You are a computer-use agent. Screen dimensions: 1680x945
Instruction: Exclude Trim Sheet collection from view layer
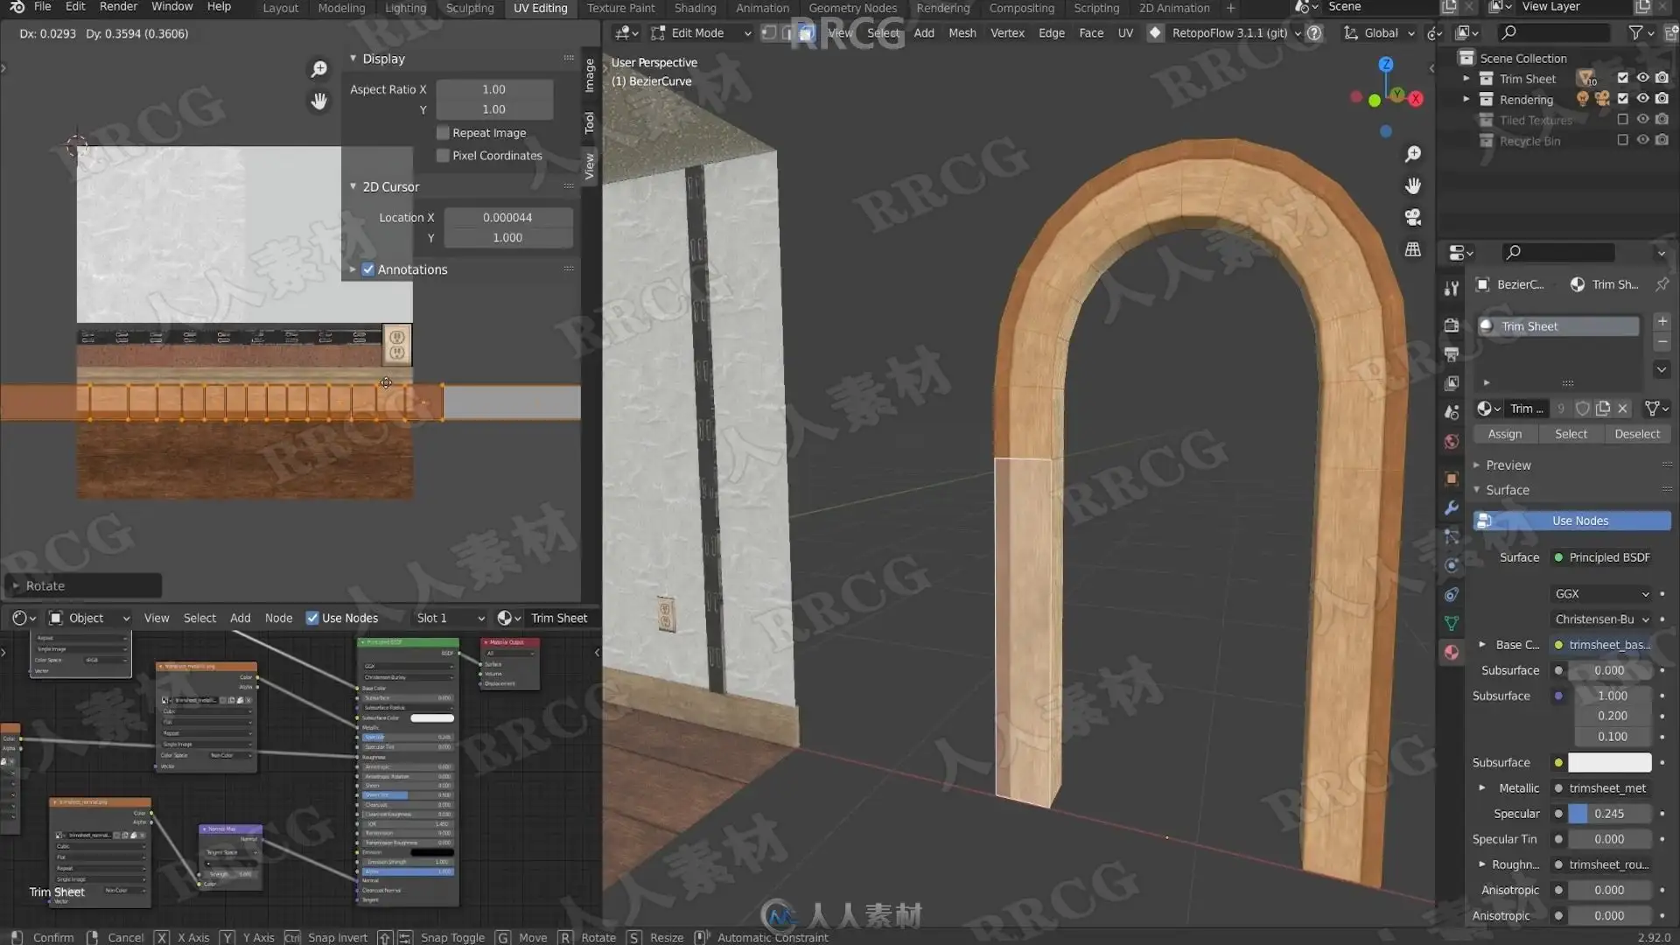(1622, 79)
